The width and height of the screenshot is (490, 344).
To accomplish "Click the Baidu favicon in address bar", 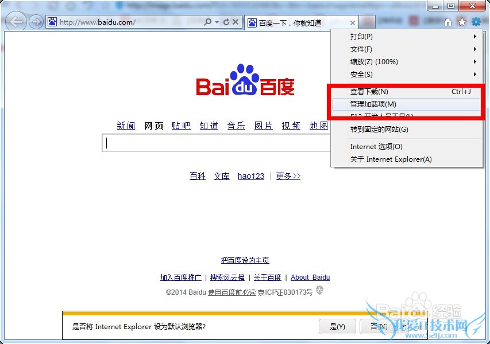I will click(52, 22).
